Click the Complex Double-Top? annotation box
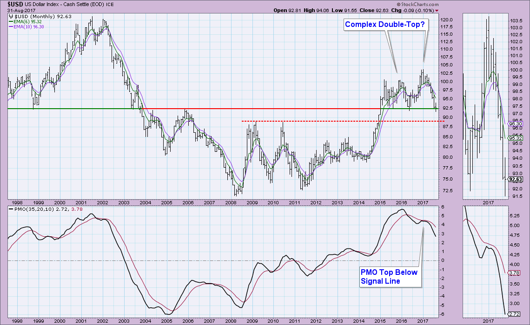The width and height of the screenshot is (530, 325). tap(384, 24)
